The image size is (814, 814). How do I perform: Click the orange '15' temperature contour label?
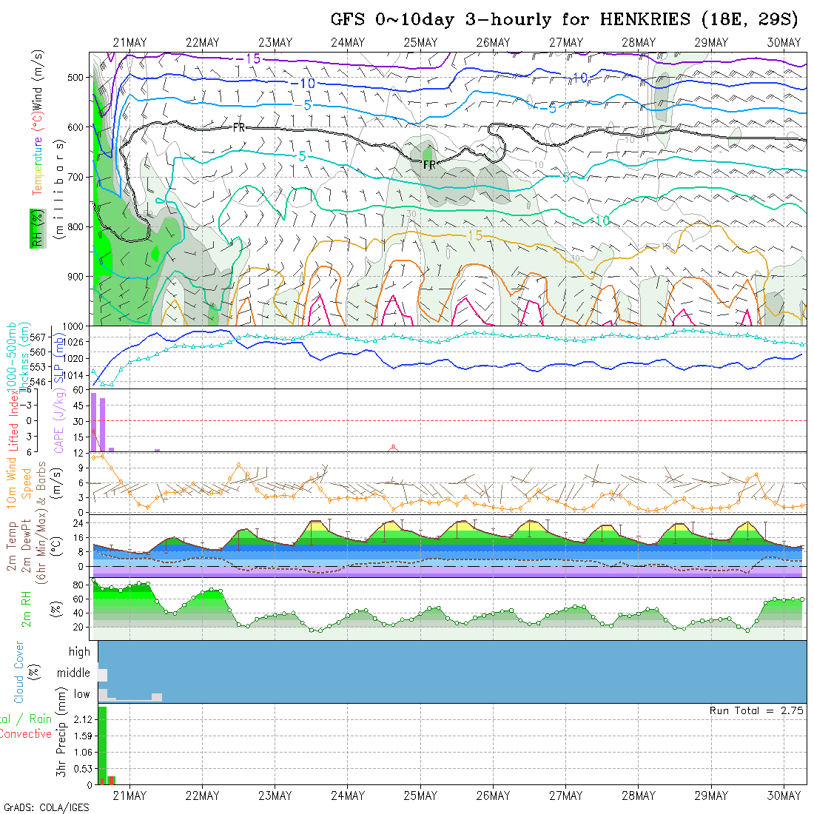point(476,235)
